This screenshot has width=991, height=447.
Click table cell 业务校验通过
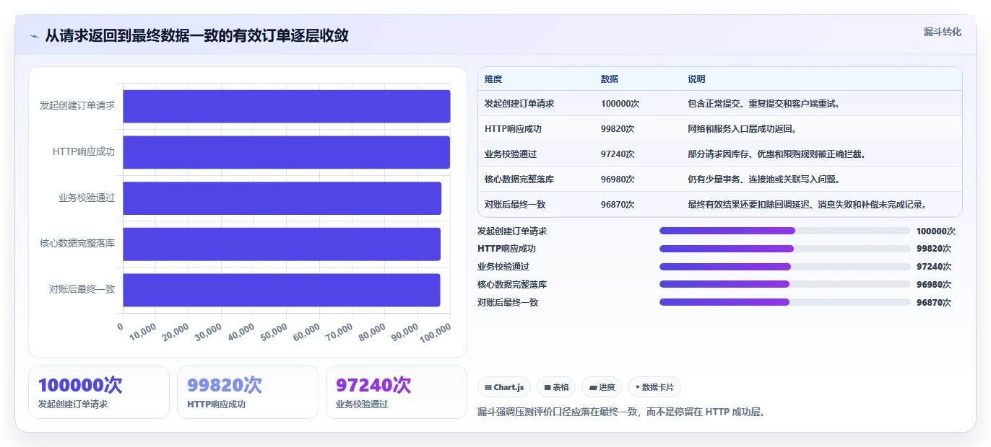pyautogui.click(x=511, y=154)
